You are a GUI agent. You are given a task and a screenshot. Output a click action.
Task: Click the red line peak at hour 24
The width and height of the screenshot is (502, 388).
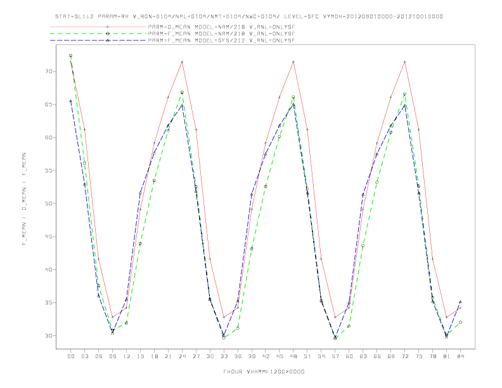182,61
